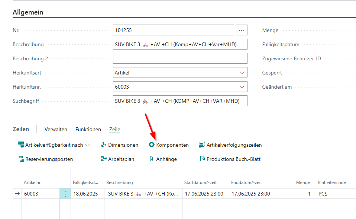Click the Komponenten hexagon icon

152,145
